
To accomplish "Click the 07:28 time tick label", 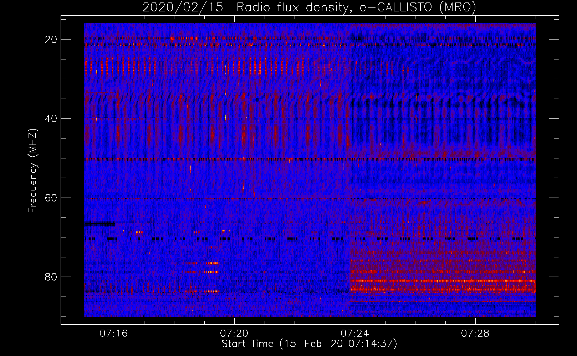I will point(475,334).
